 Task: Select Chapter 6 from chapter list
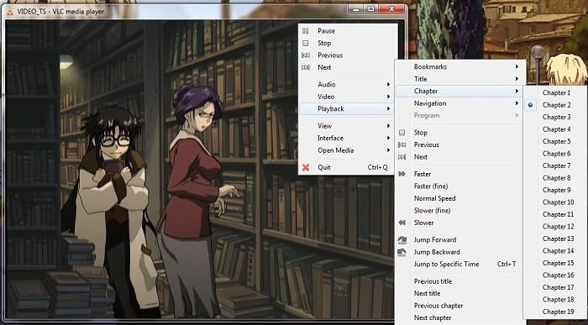coord(555,154)
